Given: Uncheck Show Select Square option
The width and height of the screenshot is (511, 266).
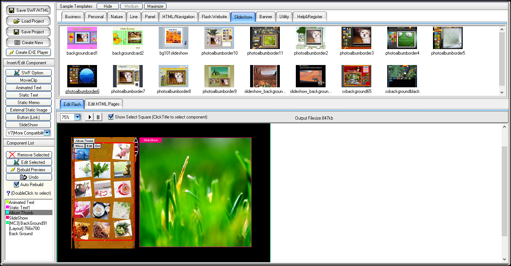Looking at the screenshot, I should pos(111,117).
